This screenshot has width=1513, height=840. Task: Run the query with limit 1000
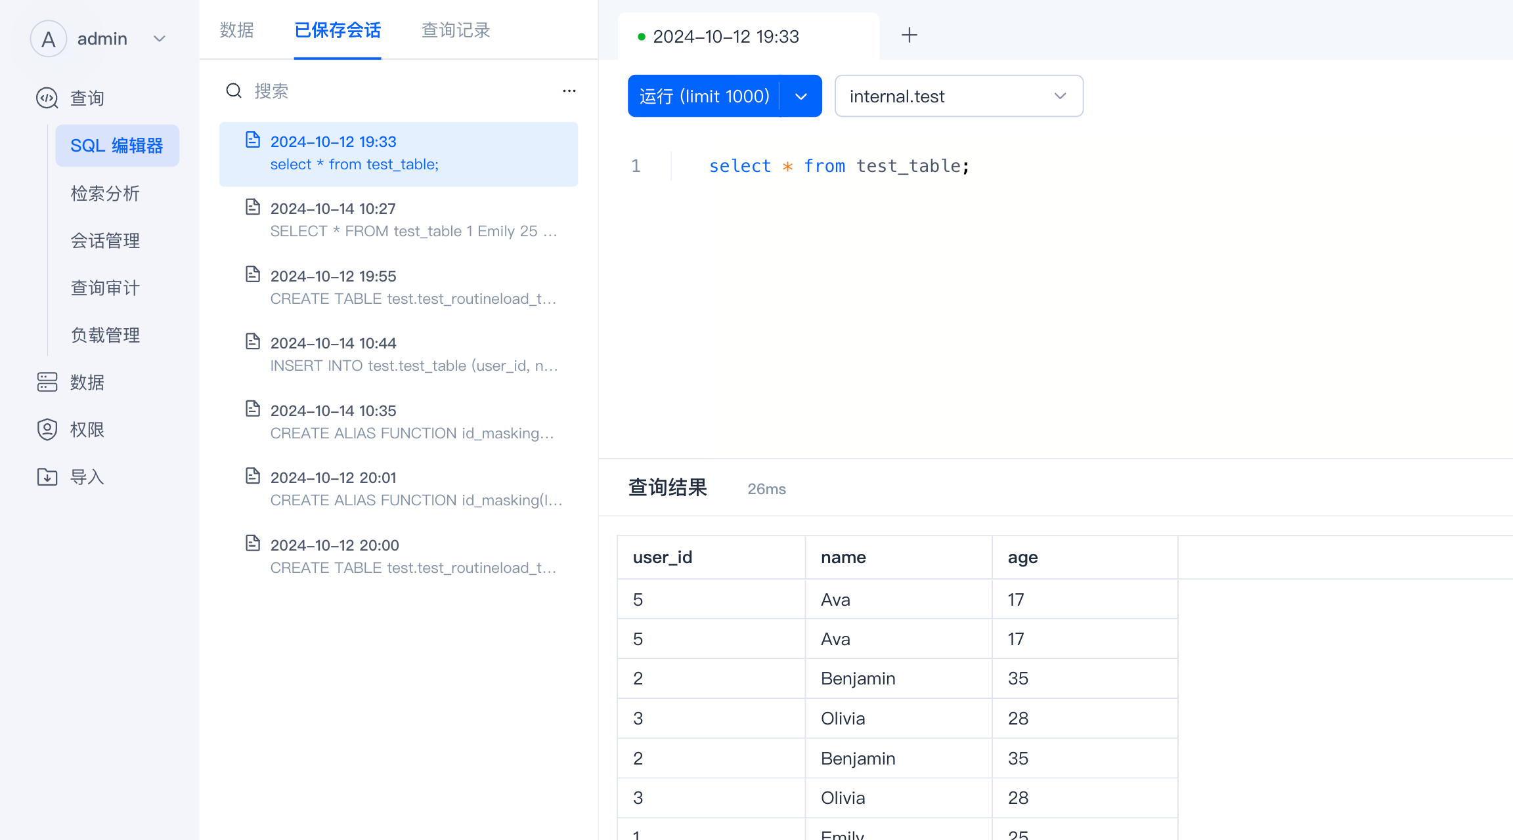[x=703, y=96]
